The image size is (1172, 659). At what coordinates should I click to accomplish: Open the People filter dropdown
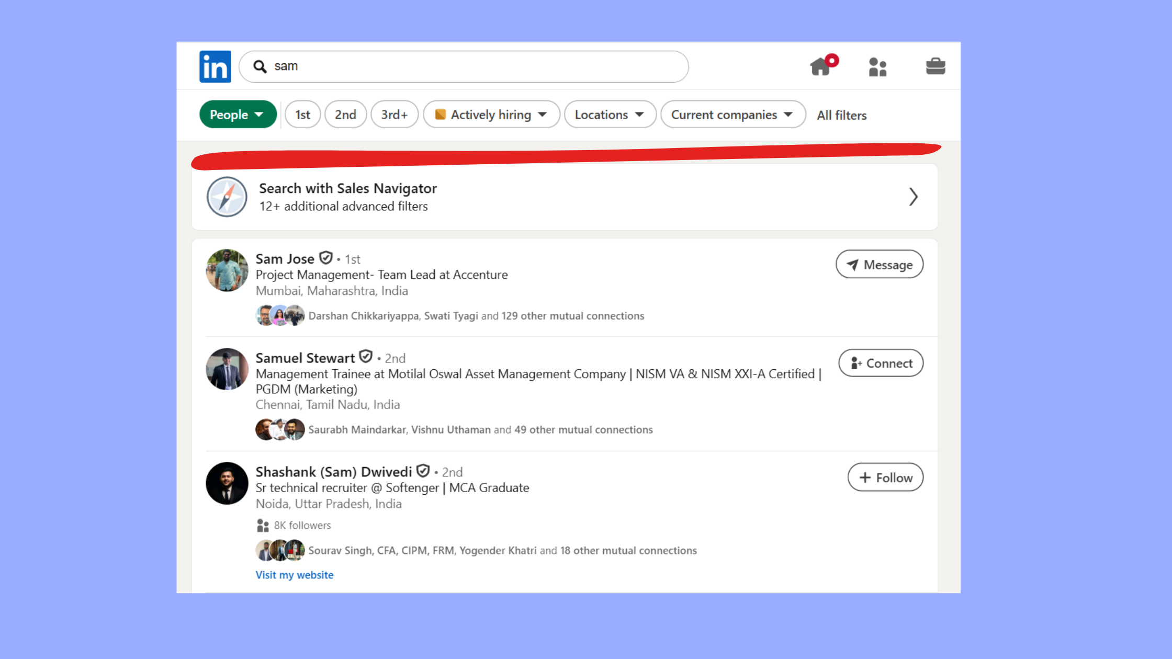[238, 114]
